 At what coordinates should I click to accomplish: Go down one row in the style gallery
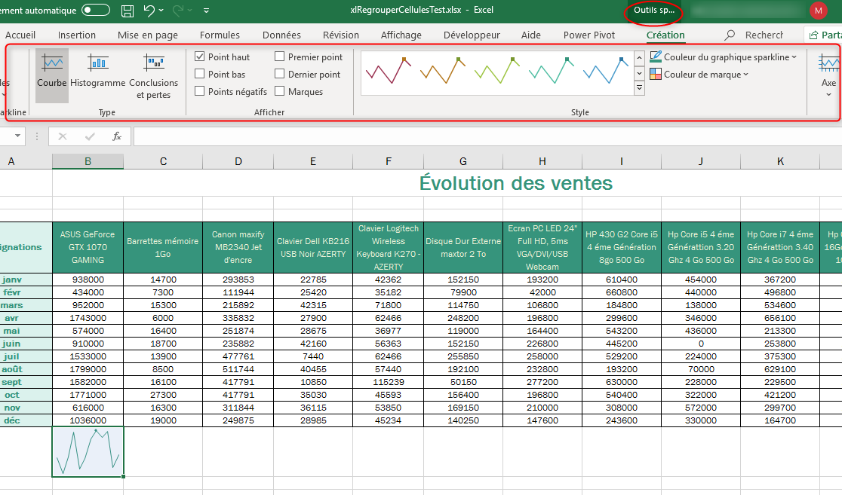(639, 73)
